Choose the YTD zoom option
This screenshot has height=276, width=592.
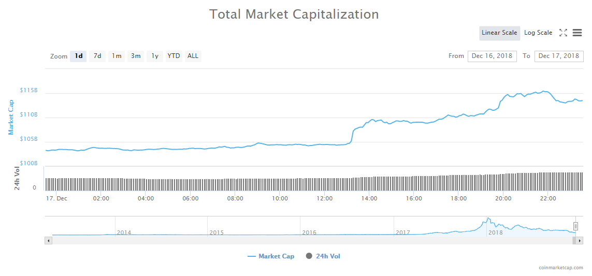pos(174,56)
